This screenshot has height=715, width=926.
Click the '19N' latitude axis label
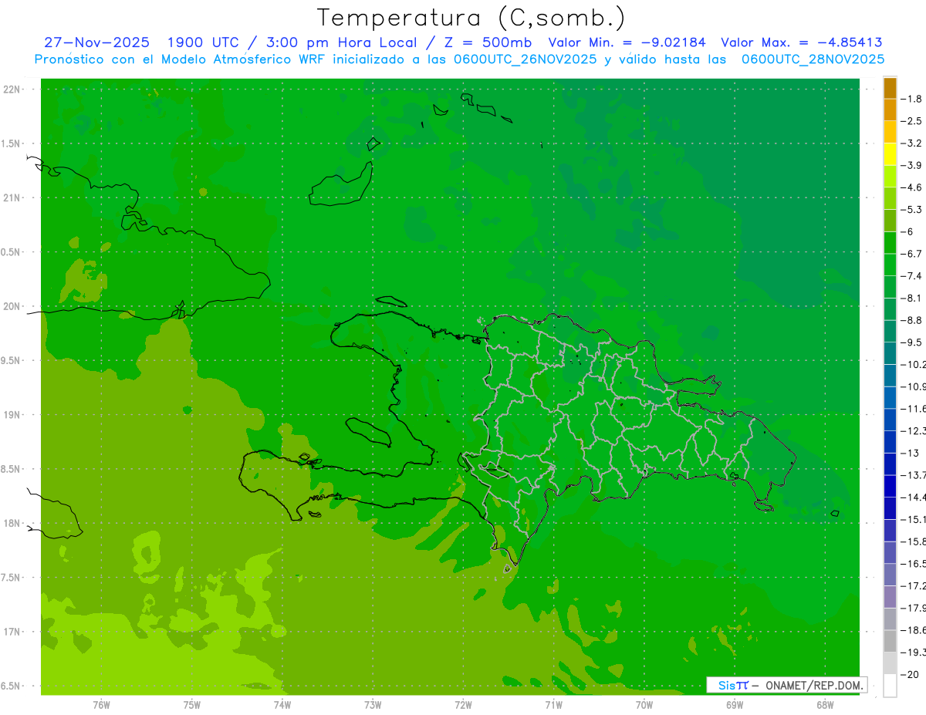(x=12, y=415)
